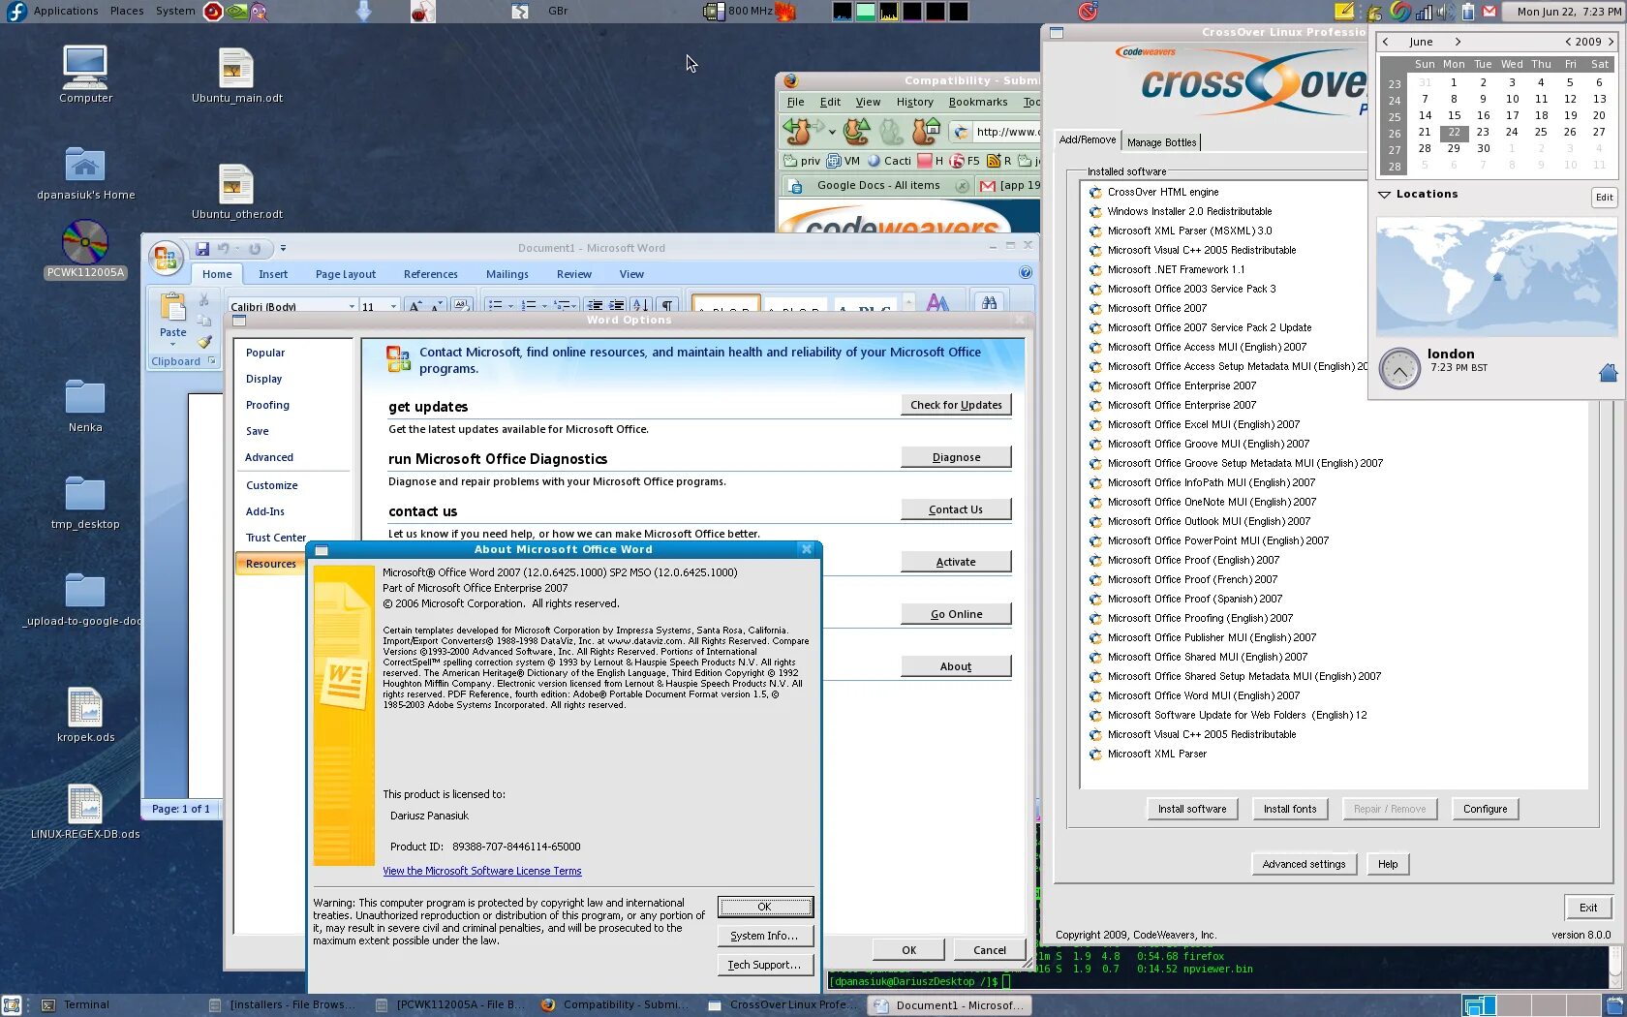Click the Office Button in Word
Viewport: 1627px width, 1017px height.
point(166,258)
